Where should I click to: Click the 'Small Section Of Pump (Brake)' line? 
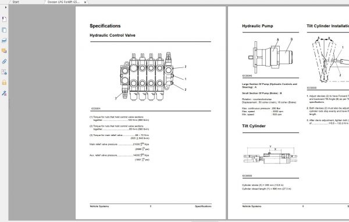click(x=262, y=93)
